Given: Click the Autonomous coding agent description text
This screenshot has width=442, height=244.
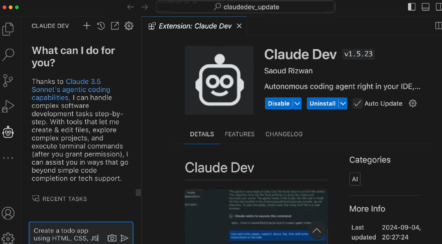Looking at the screenshot, I should pos(342,86).
